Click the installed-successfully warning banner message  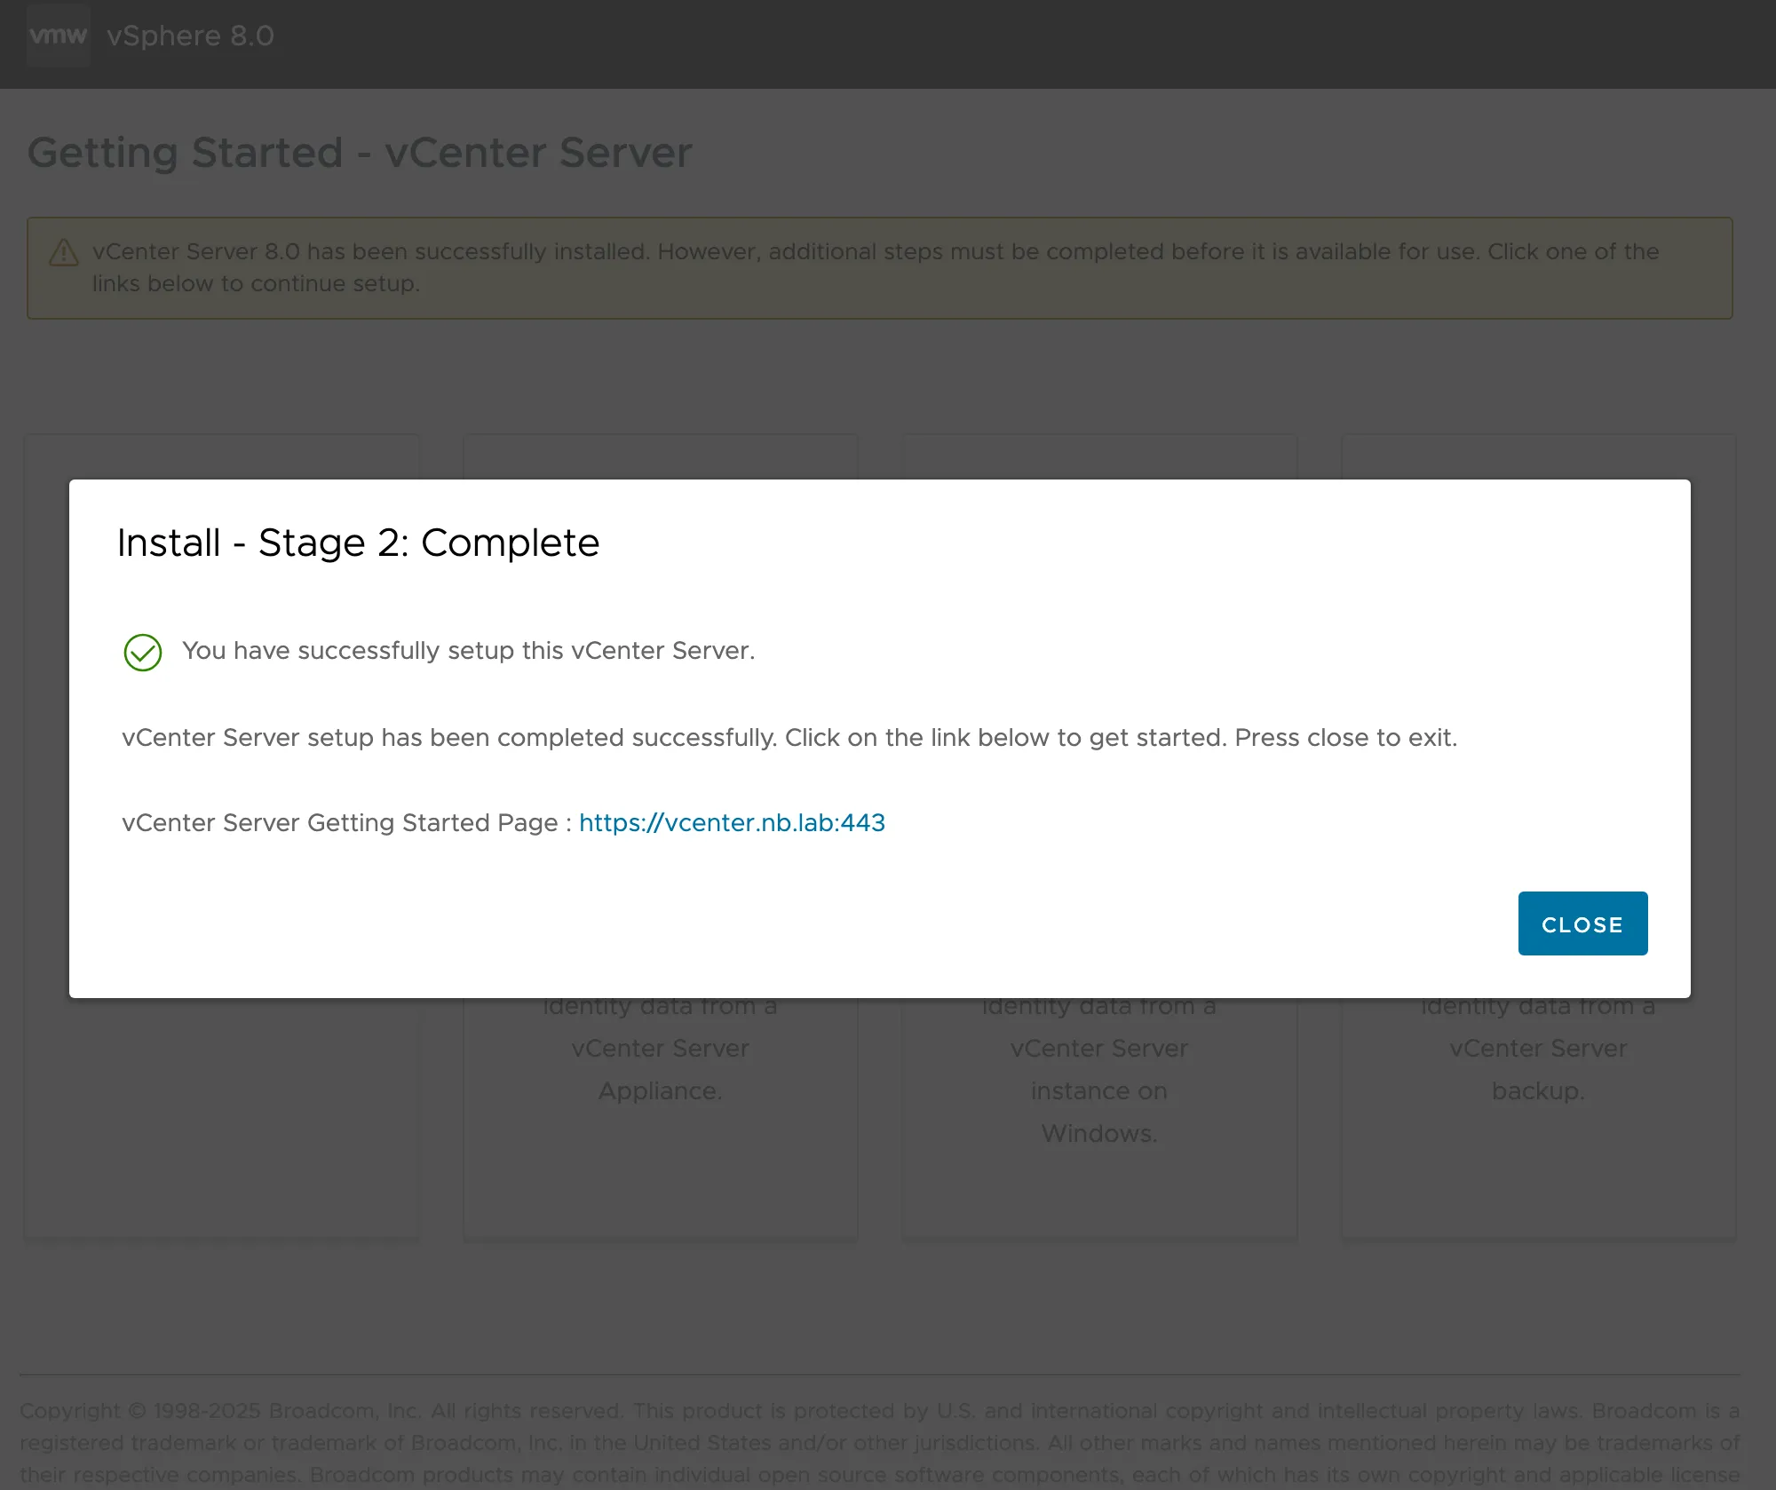pos(876,267)
